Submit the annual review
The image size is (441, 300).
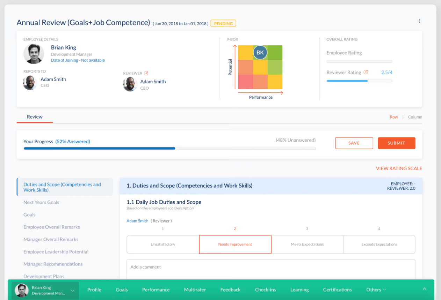pyautogui.click(x=396, y=143)
